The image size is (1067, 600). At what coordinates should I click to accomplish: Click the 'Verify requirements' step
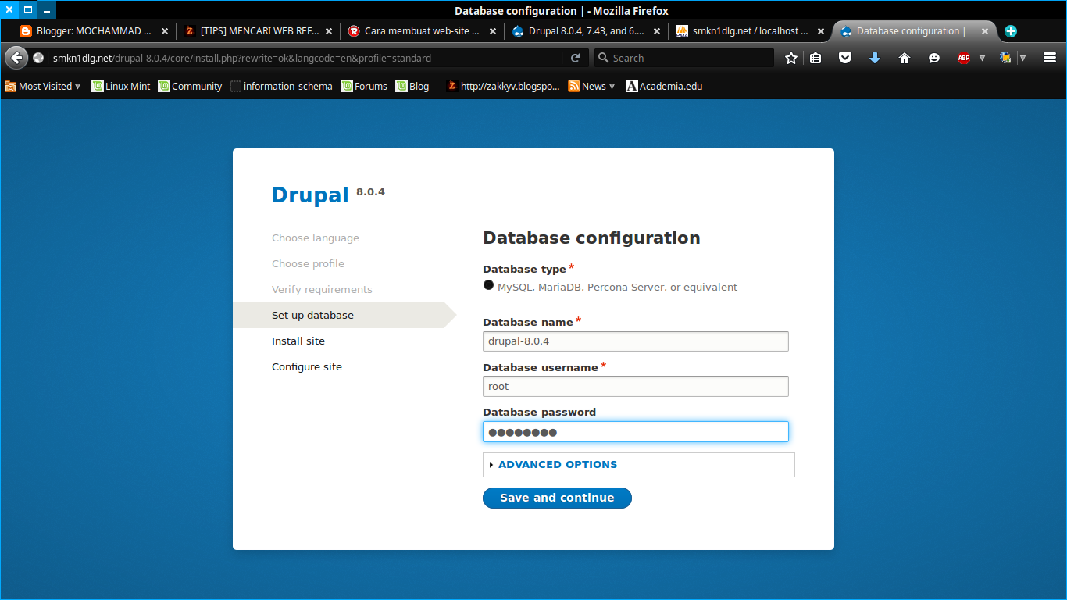tap(322, 289)
